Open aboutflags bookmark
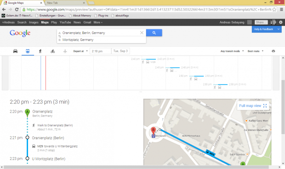This screenshot has width=285, height=169. (x=120, y=16)
